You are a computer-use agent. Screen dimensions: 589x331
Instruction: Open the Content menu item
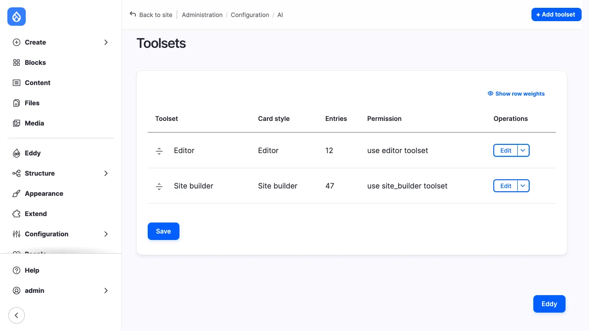click(61, 83)
